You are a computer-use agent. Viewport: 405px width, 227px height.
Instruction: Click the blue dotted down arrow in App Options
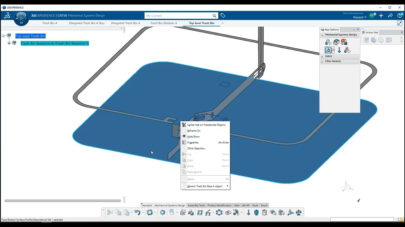tap(339, 50)
